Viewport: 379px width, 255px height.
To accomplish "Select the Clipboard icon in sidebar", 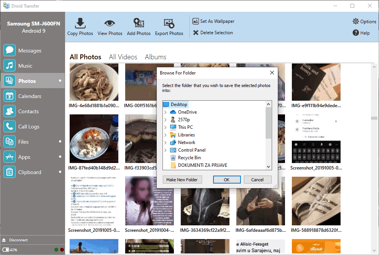I will [x=10, y=172].
